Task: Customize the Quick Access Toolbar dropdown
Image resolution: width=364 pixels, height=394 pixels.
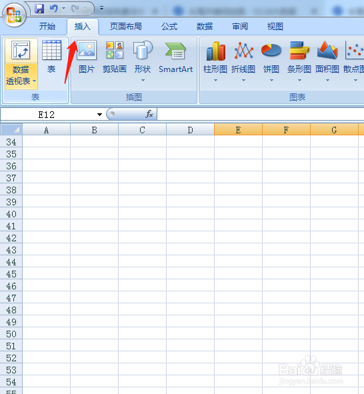Action: [x=101, y=8]
